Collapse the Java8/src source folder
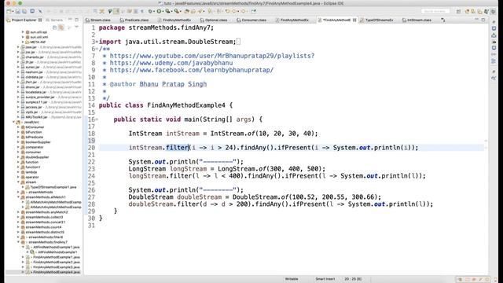The height and width of the screenshot is (283, 503). (14, 123)
